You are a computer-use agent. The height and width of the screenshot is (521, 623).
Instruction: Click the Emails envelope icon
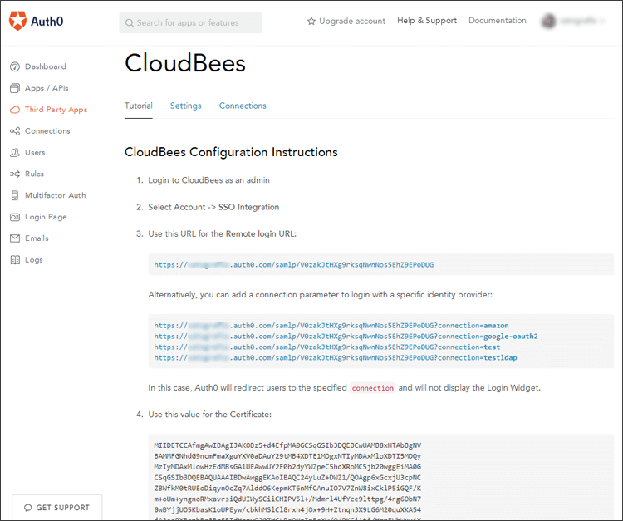[15, 238]
